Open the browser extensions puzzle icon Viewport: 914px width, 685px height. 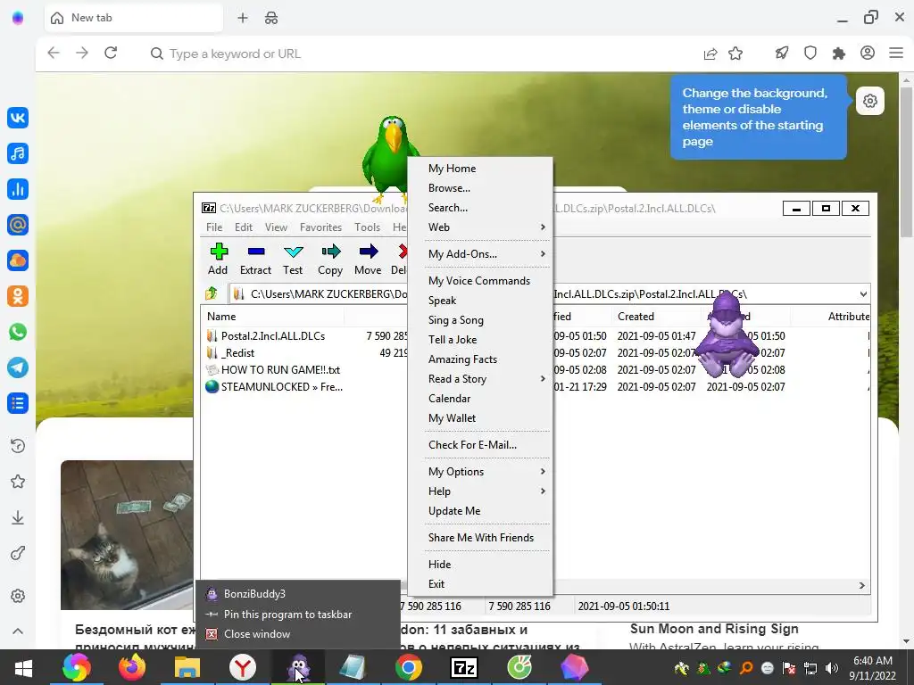coord(839,54)
